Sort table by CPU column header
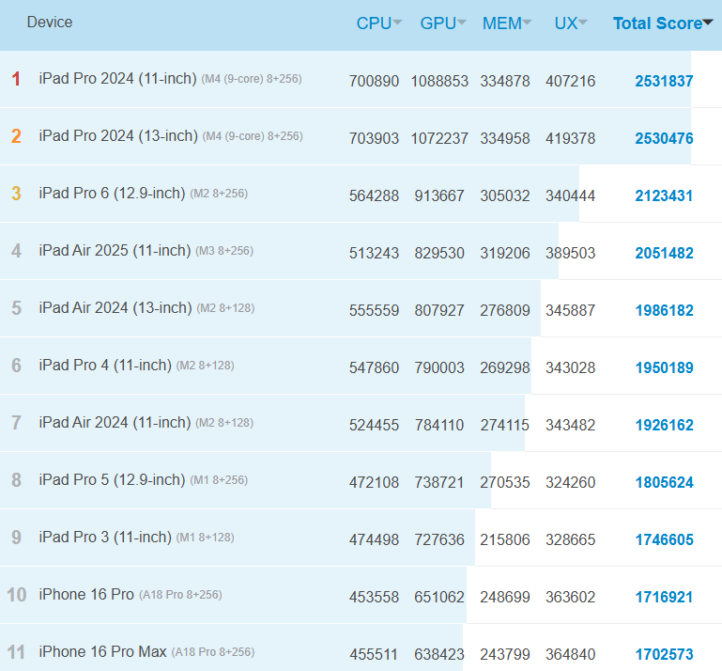 point(378,23)
